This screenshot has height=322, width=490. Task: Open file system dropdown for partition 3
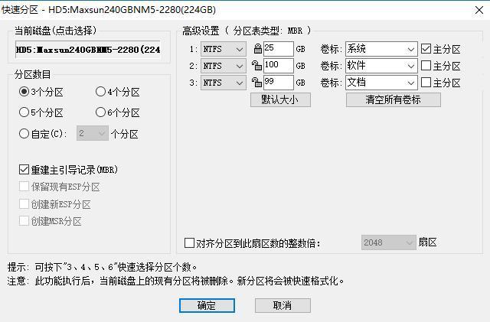[224, 83]
